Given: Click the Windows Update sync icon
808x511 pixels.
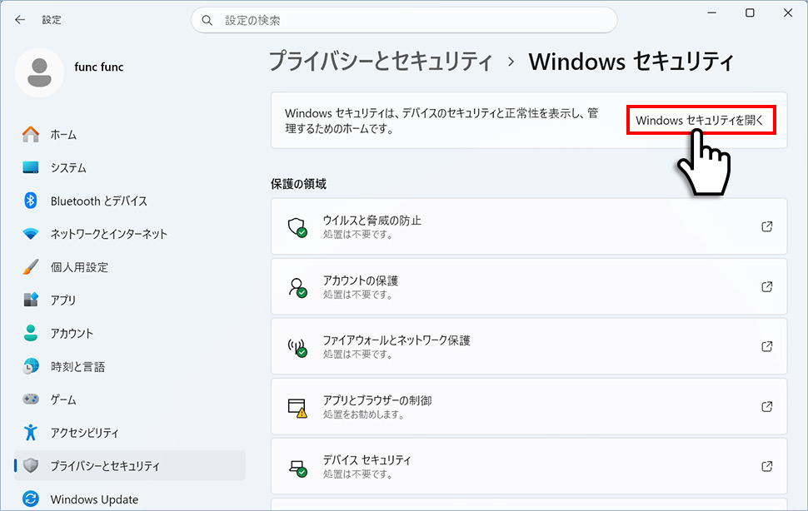Looking at the screenshot, I should point(31,499).
